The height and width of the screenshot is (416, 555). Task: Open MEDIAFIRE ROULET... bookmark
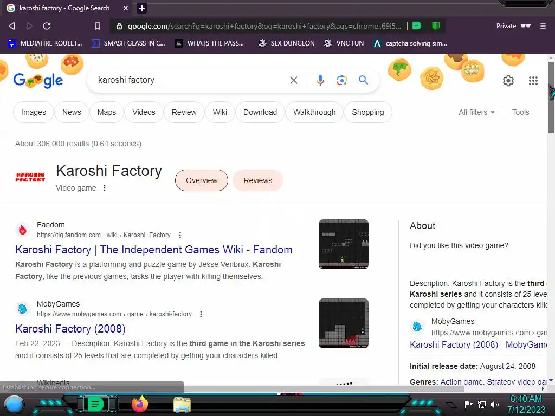click(45, 43)
